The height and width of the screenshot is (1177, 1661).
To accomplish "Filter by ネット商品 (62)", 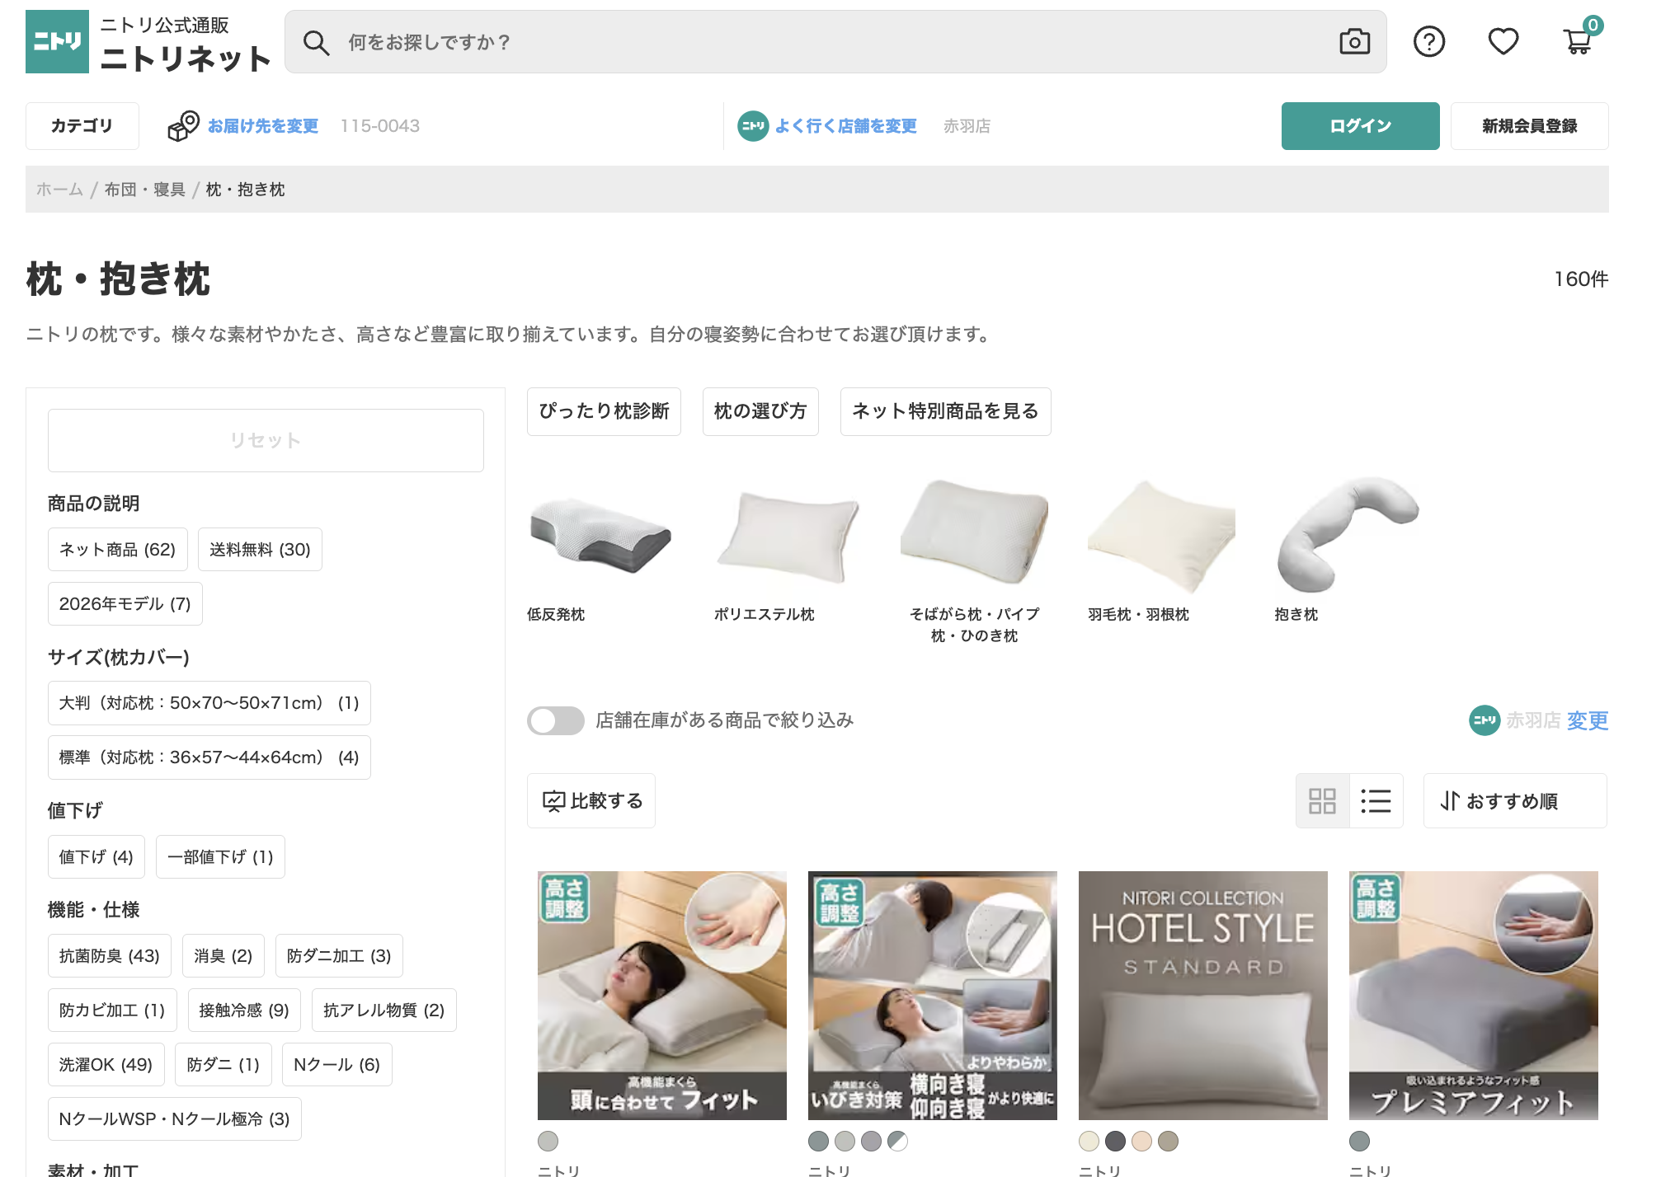I will pos(117,550).
